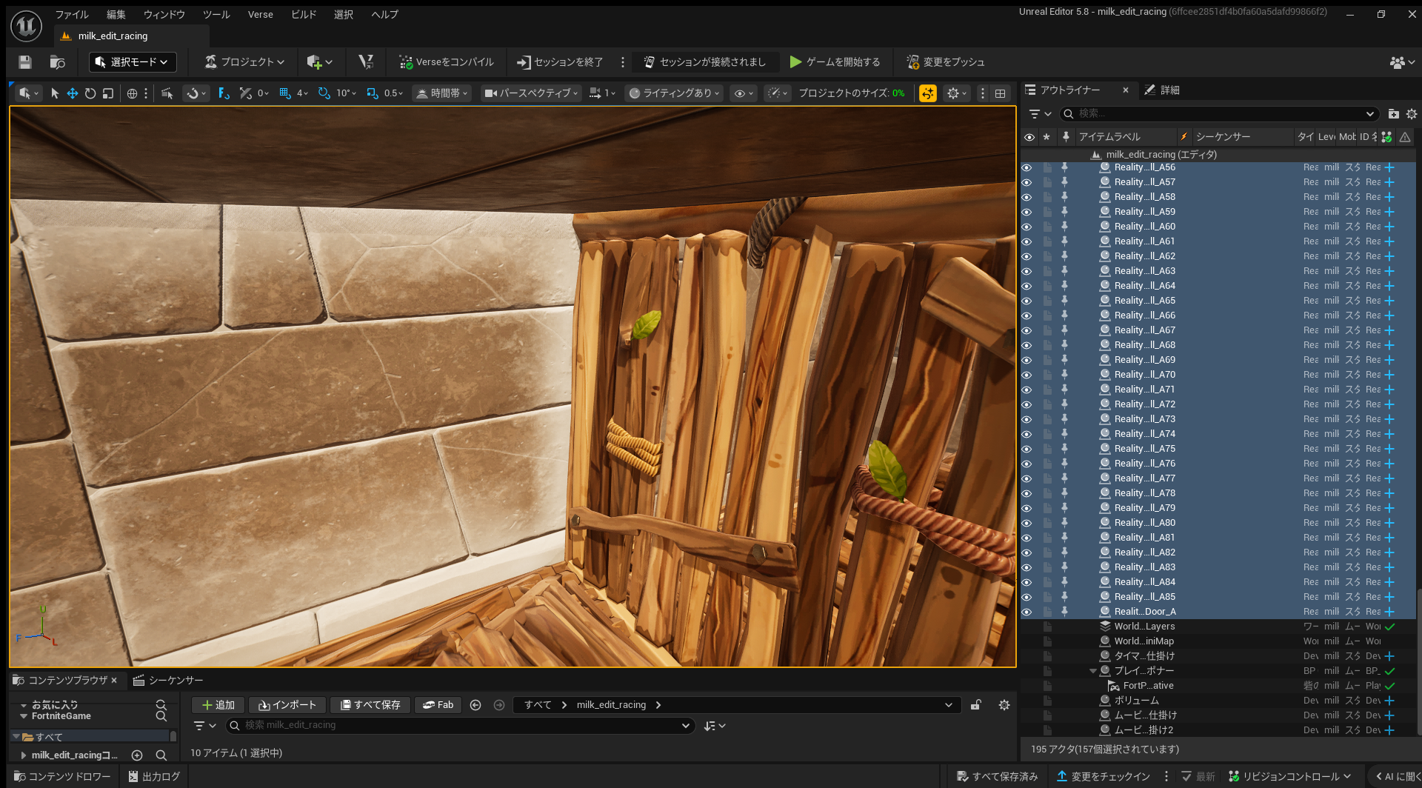1422x788 pixels.
Task: Click the Outliner search field
Action: [1219, 113]
